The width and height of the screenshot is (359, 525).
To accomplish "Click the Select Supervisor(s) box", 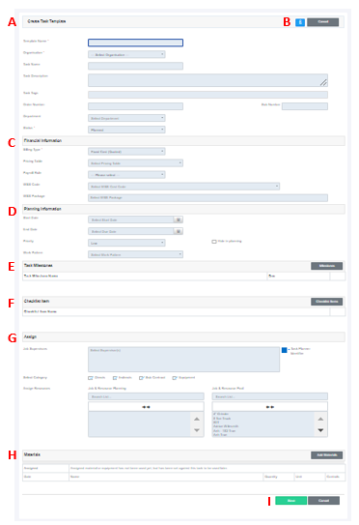I will tap(184, 360).
